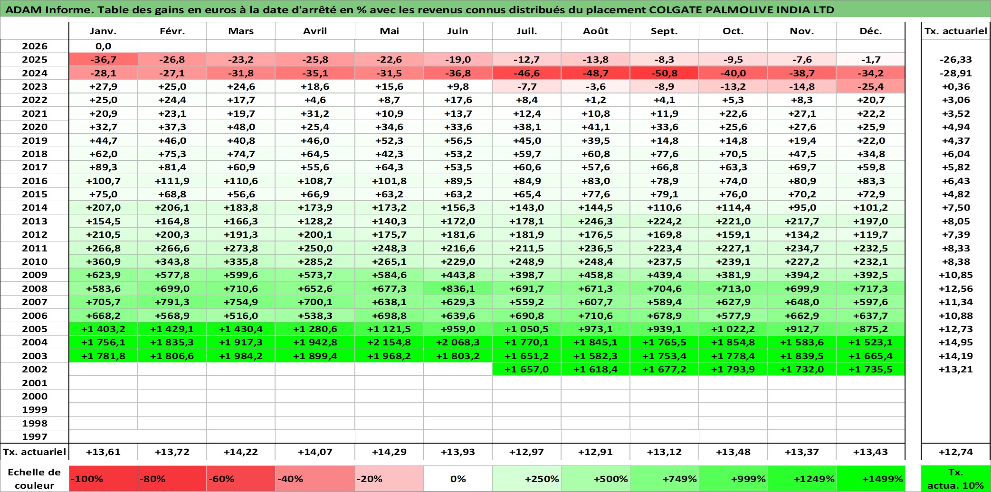This screenshot has height=492, width=991.
Task: Click the 1997 row label
Action: coord(35,436)
